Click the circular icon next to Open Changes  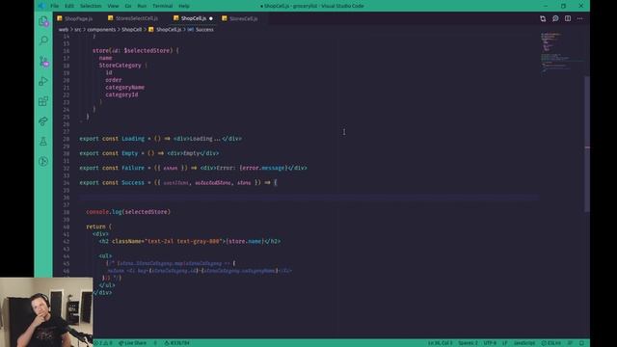(555, 18)
